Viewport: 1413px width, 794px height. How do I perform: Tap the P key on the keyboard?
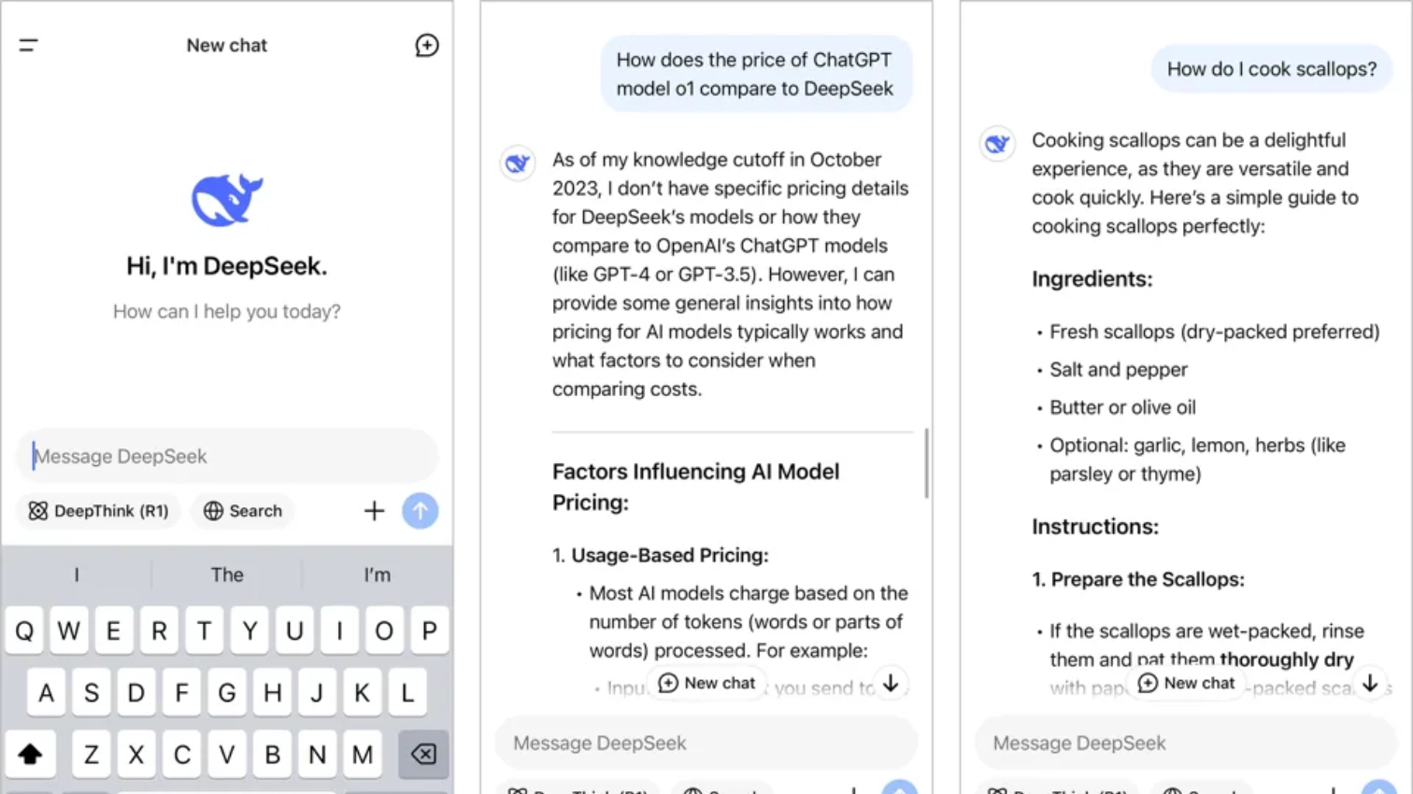(429, 631)
